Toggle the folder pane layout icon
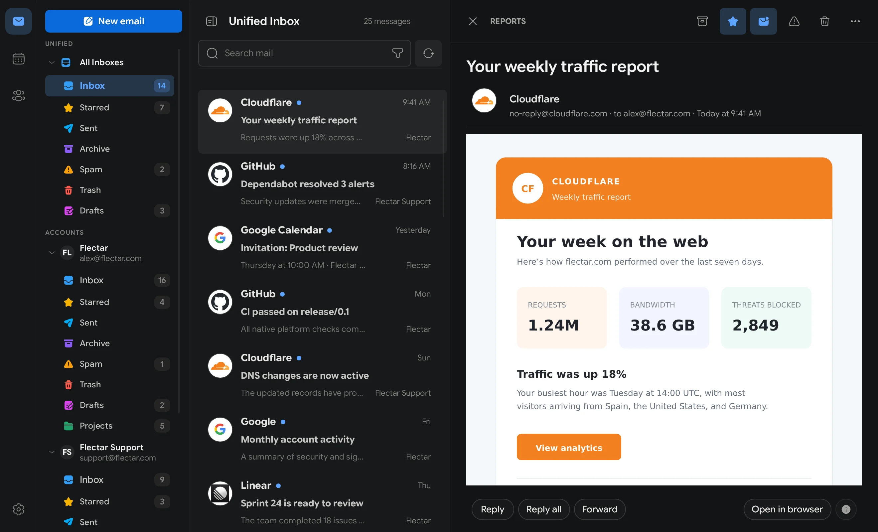 click(x=211, y=21)
